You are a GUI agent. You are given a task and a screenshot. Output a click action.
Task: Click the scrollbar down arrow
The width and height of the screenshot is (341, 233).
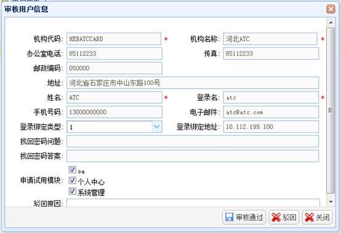331,202
